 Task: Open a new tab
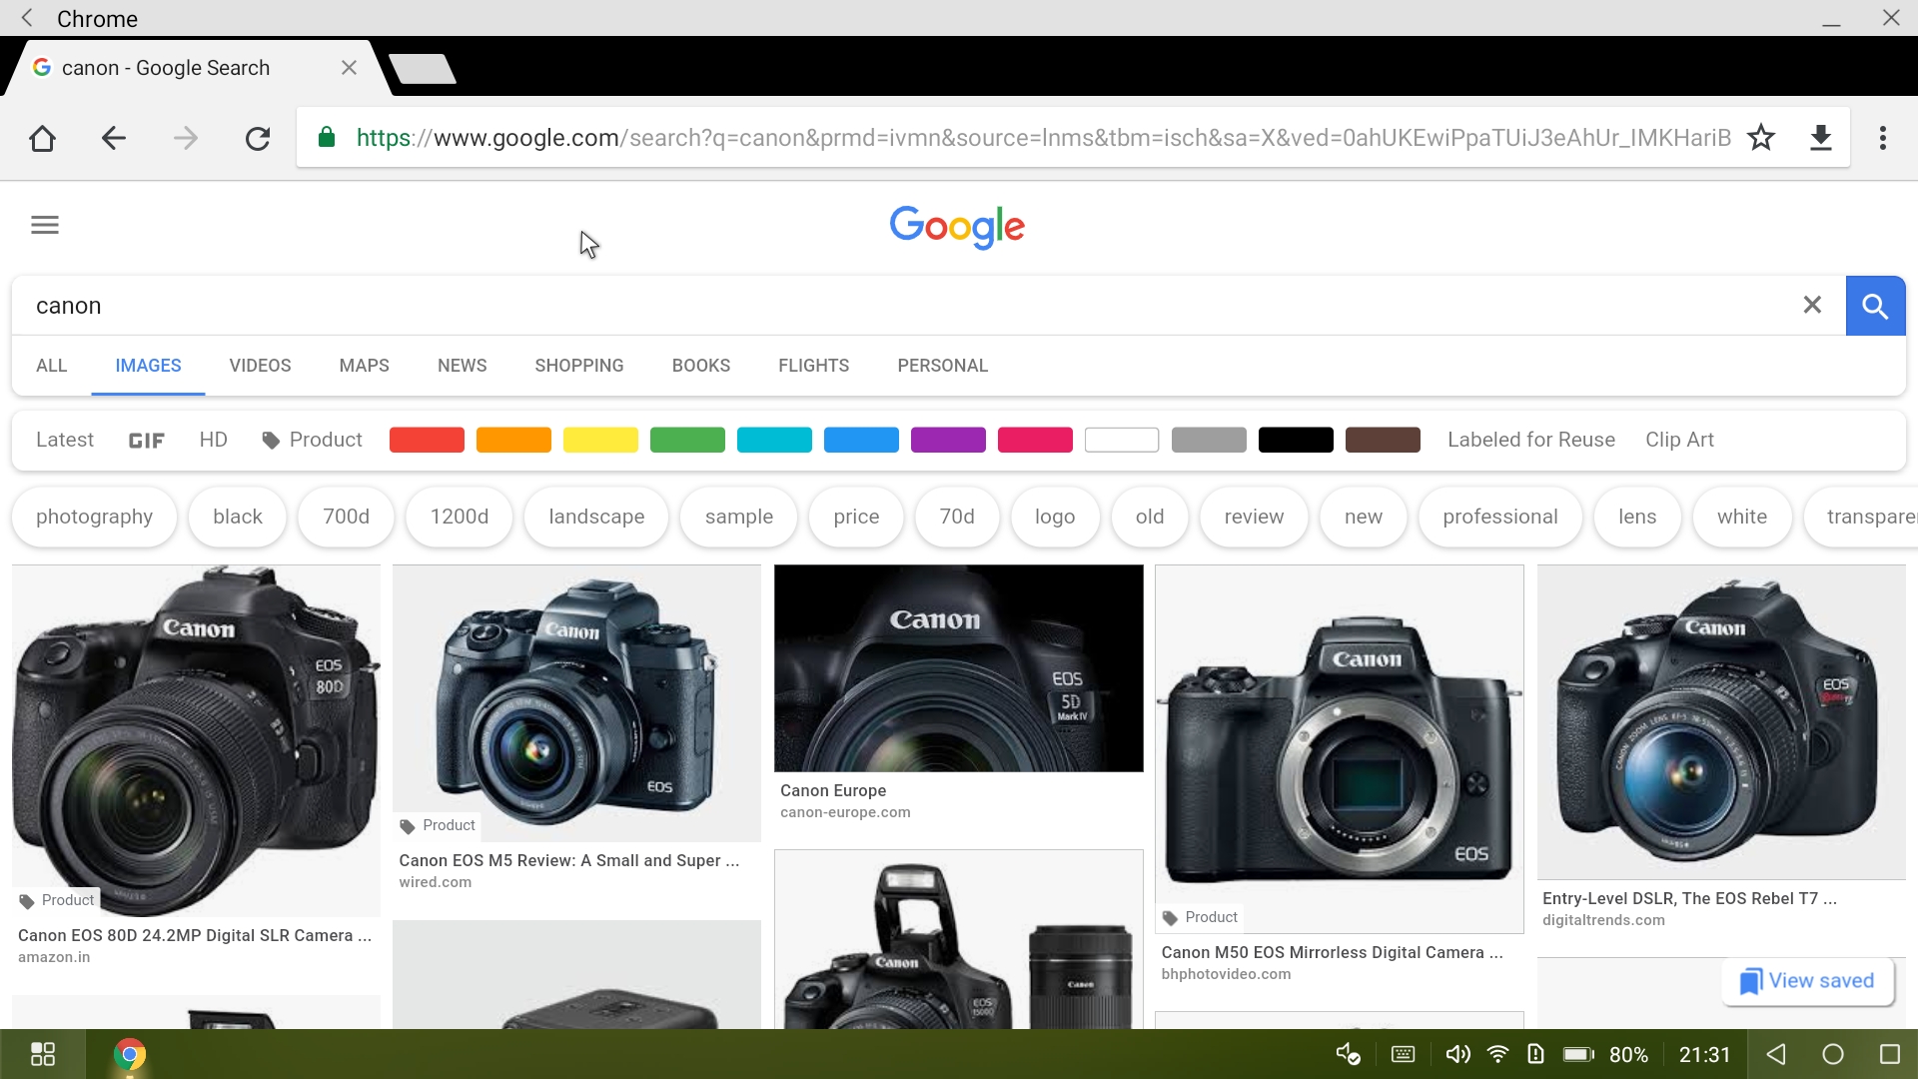point(423,69)
